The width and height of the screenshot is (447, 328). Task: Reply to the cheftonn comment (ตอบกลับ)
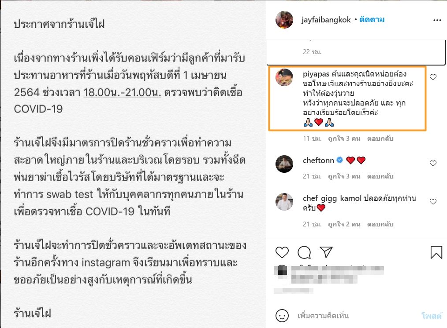point(380,176)
